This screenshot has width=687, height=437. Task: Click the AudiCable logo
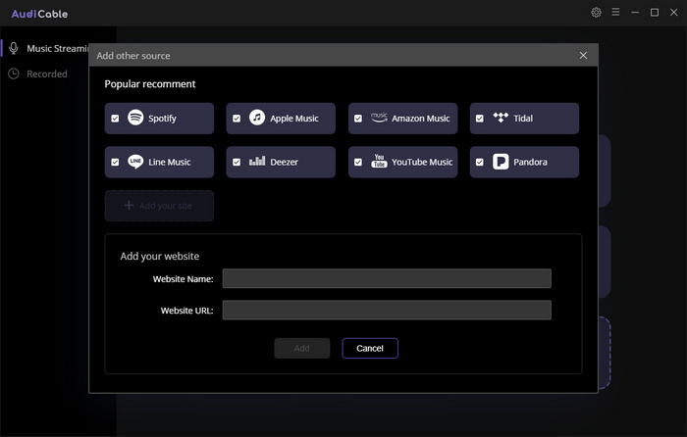(x=39, y=14)
